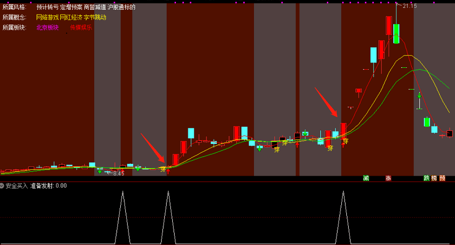Image resolution: width=455 pixels, height=245 pixels.
Task: Click the brown 榜 event marker
Action: tap(434, 178)
